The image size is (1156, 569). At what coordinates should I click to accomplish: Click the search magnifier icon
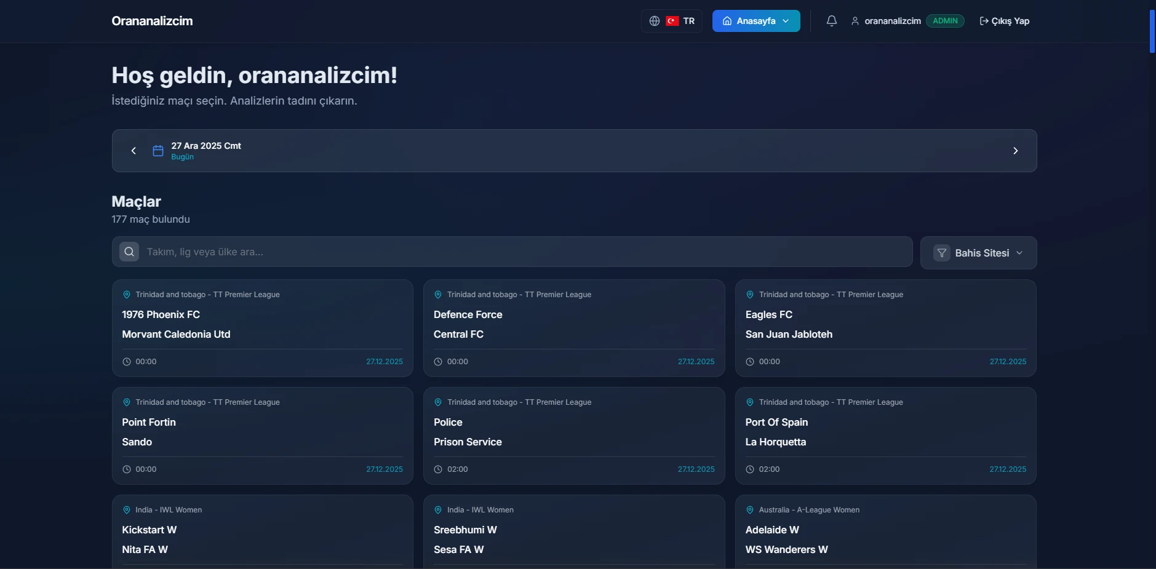pos(129,252)
